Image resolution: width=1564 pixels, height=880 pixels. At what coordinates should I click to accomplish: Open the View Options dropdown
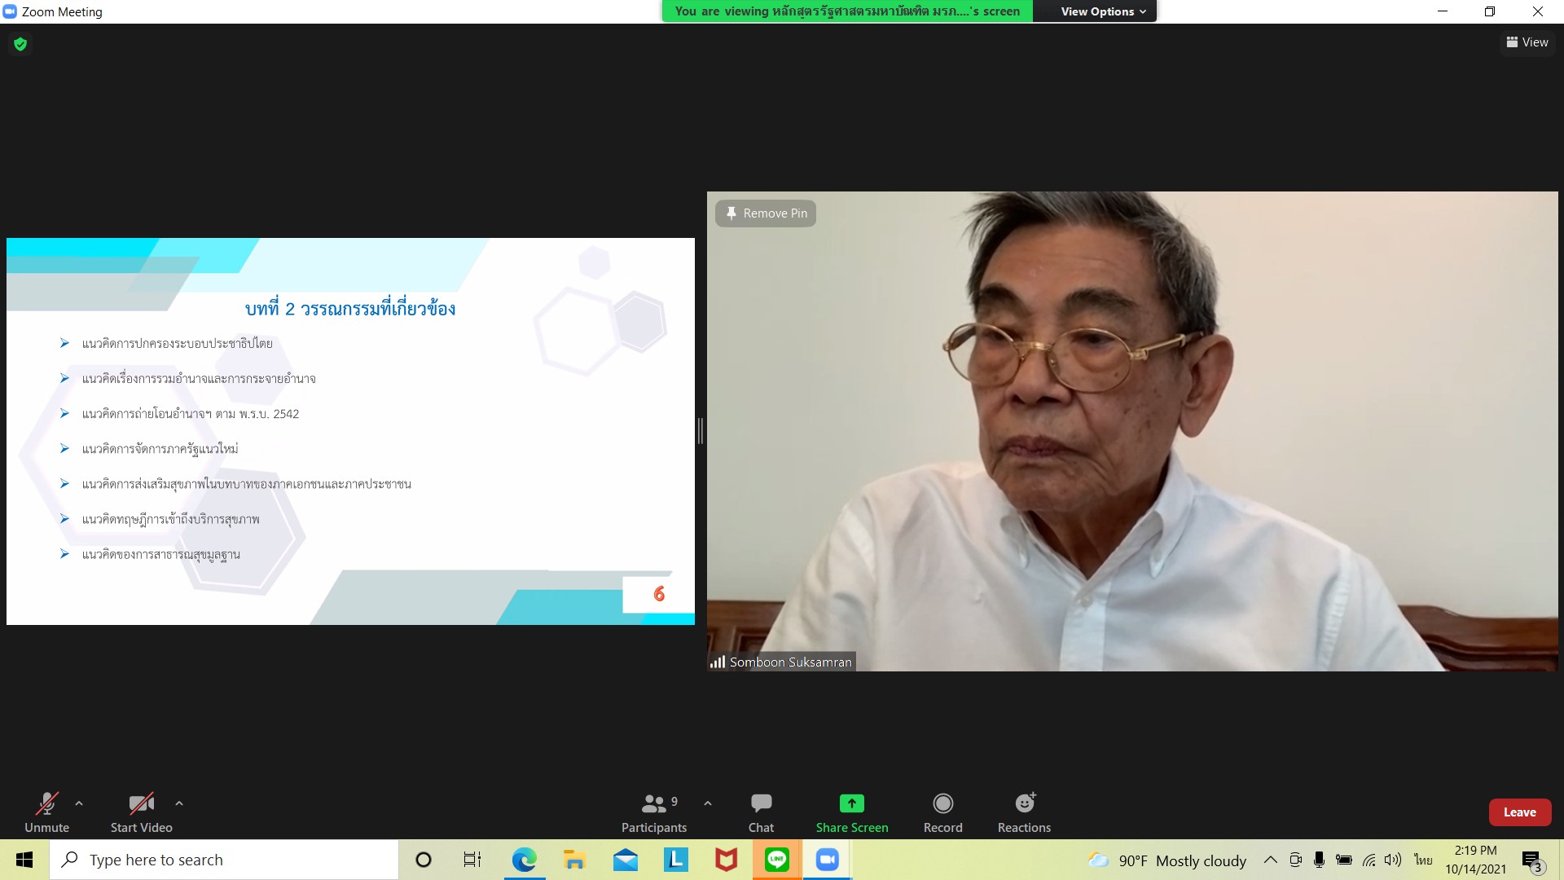[x=1102, y=11]
